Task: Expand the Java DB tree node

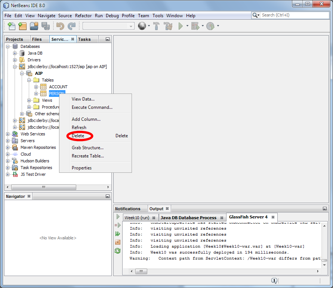Action: 15,53
